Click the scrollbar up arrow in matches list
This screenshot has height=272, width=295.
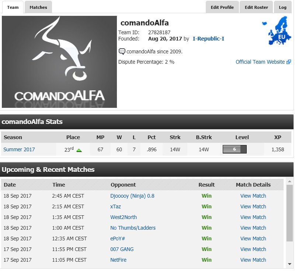tap(289, 181)
